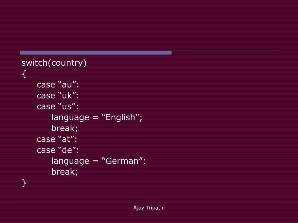This screenshot has height=223, width=298.
Task: Click the thin line right of blue bar
Action: tap(226, 51)
